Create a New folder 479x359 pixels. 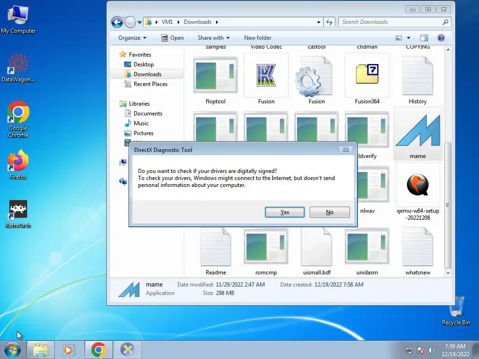click(258, 38)
